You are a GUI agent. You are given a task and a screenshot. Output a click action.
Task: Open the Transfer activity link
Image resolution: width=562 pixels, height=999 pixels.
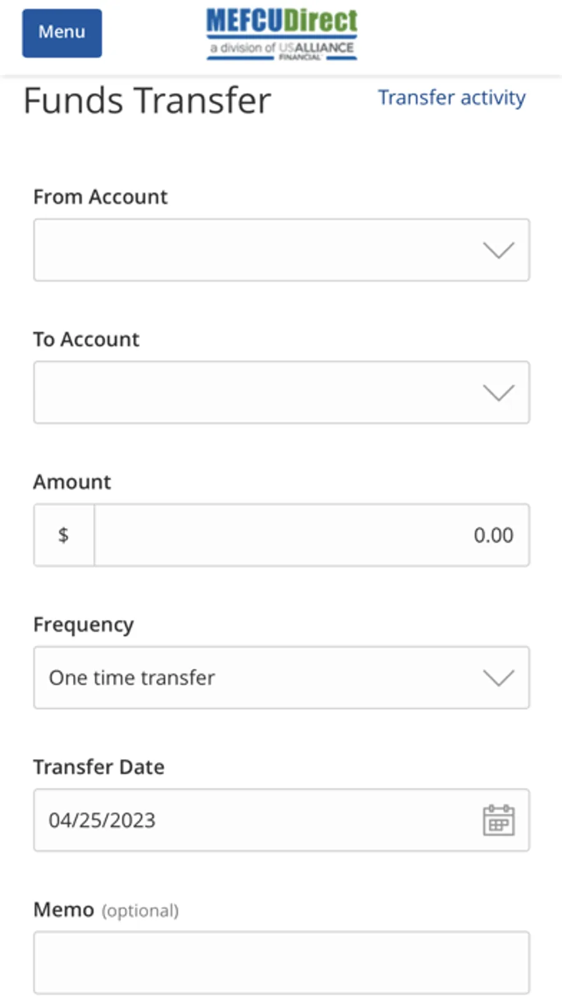coord(451,98)
